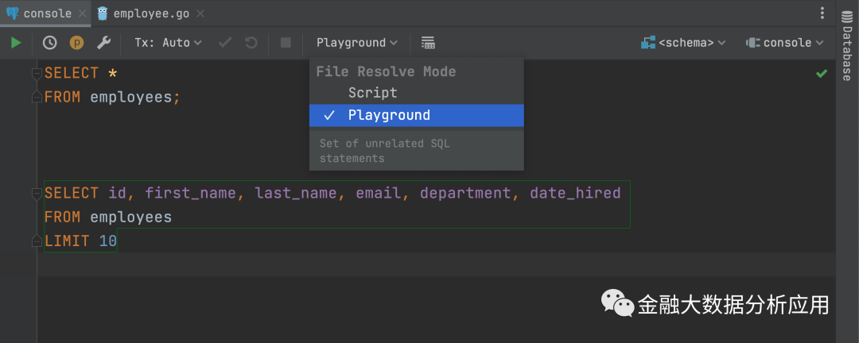
Task: Open the Database side panel
Action: coord(847,52)
